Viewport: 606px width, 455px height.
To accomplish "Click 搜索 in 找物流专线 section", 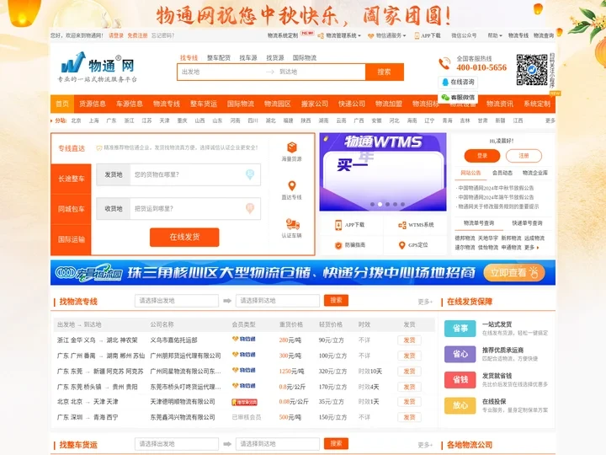I will (x=336, y=300).
